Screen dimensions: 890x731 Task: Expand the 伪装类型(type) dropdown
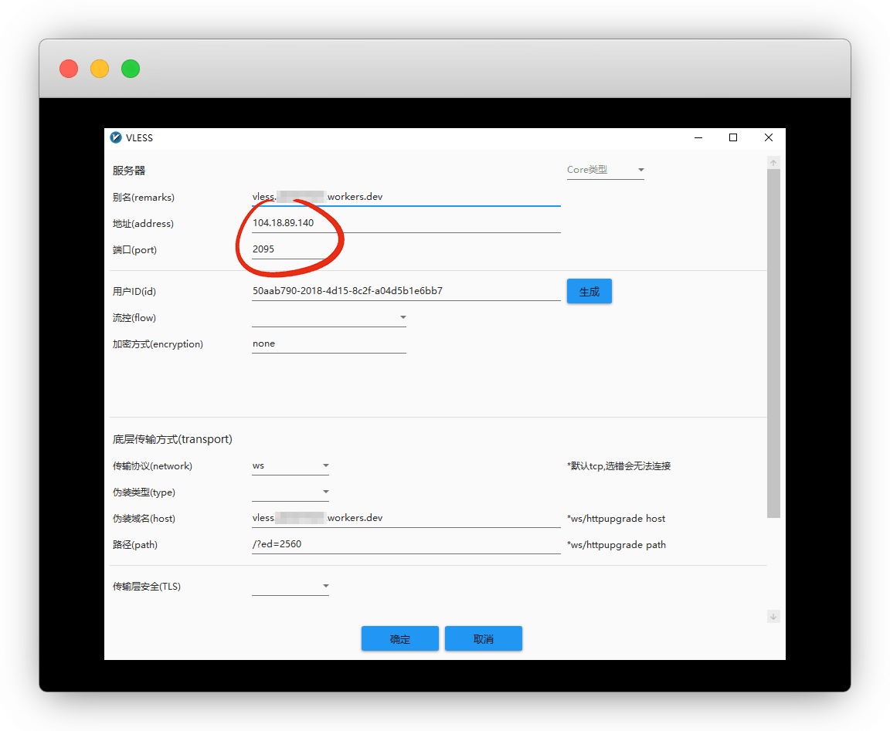290,492
